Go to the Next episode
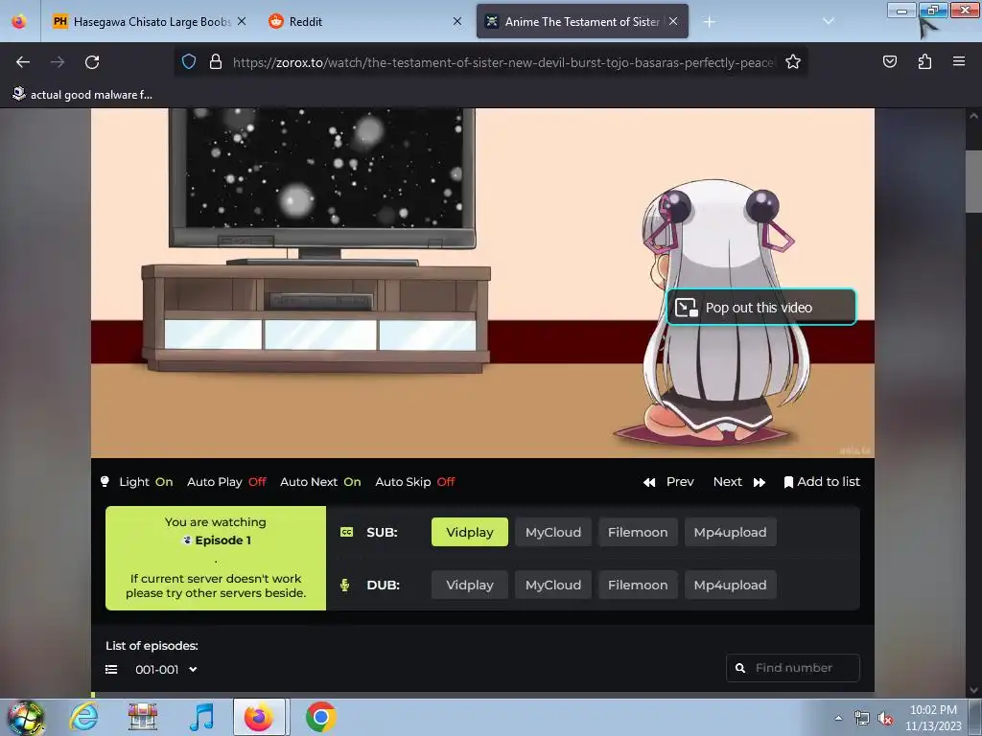This screenshot has width=982, height=736. coord(739,482)
